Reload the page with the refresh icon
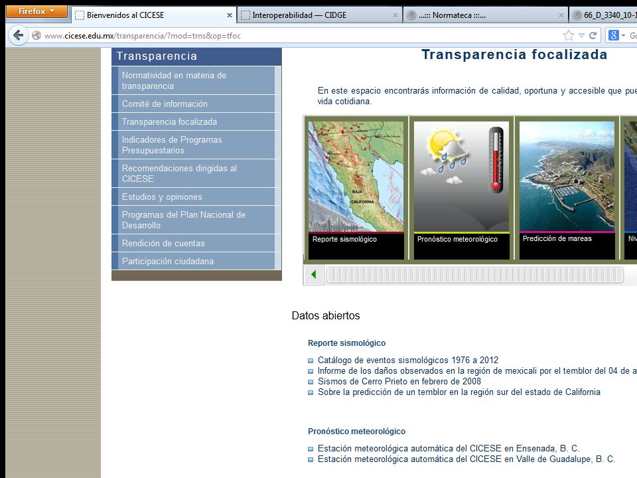 click(593, 35)
